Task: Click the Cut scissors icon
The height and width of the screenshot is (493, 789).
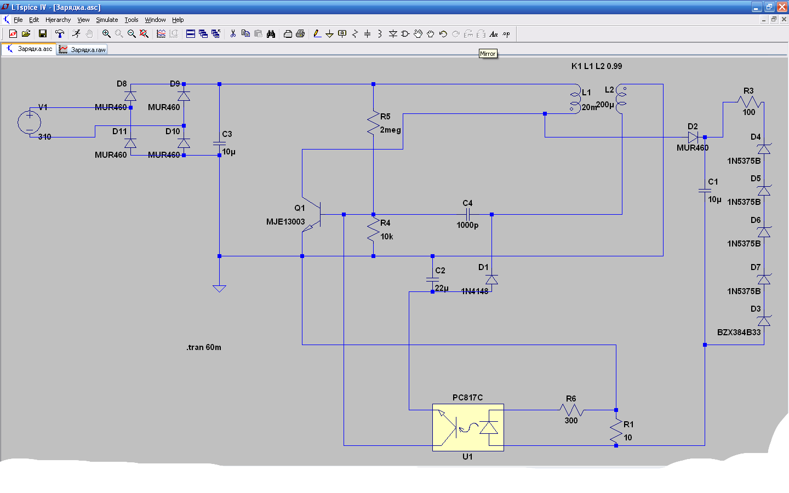Action: (233, 34)
